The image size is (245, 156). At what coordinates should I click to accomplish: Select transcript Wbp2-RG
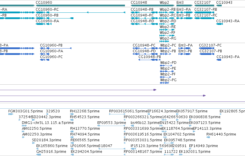(168, 38)
